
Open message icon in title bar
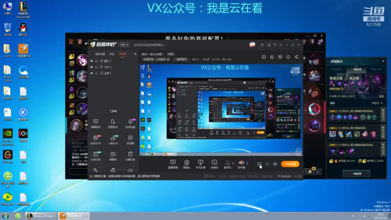pyautogui.click(x=262, y=45)
